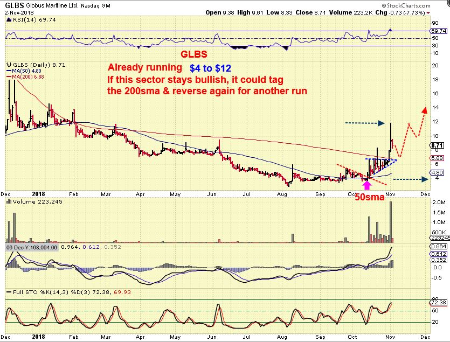Viewport: 450px width, 342px height.
Task: Click the 4.80 moving-average tag on price axis
Action: click(x=437, y=172)
